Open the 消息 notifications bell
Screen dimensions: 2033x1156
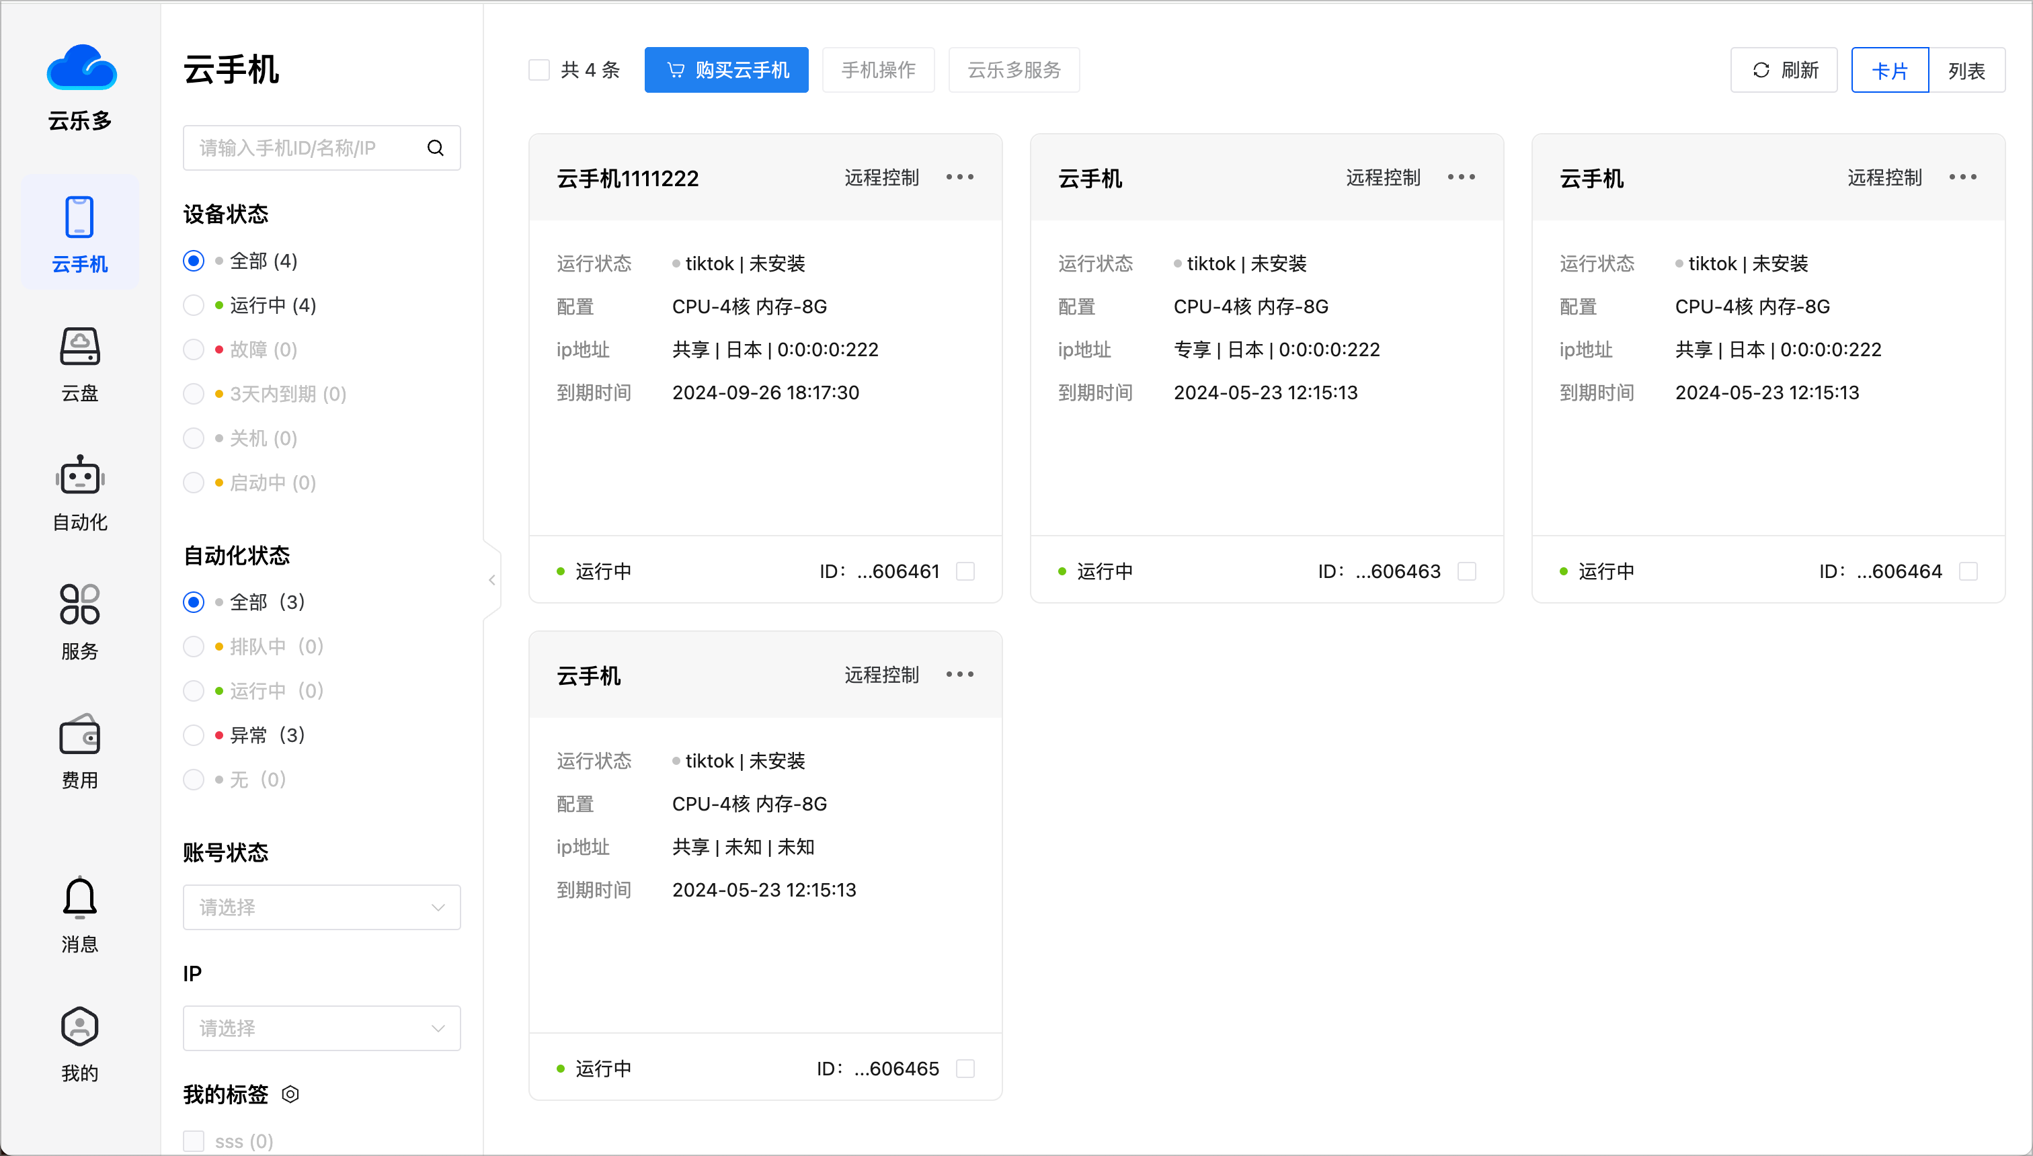coord(79,915)
